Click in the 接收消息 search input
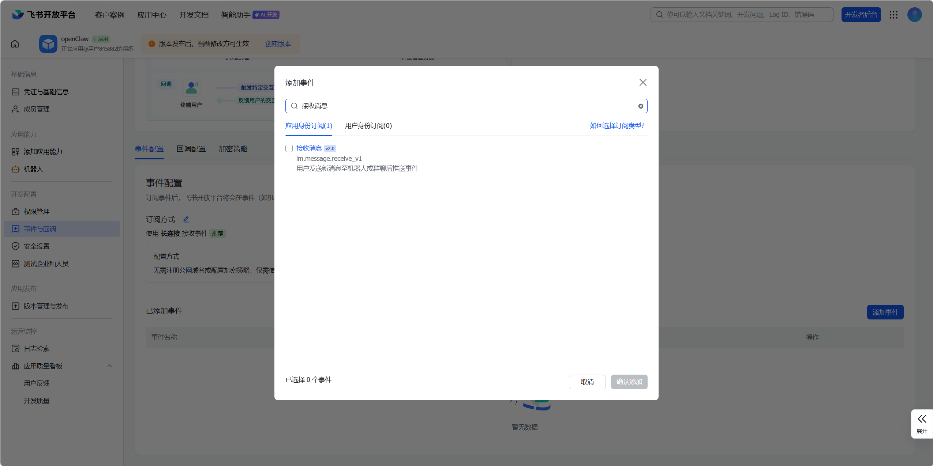 [465, 106]
